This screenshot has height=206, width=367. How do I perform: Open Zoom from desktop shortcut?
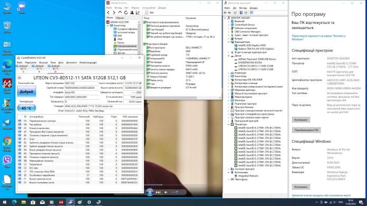22,8
